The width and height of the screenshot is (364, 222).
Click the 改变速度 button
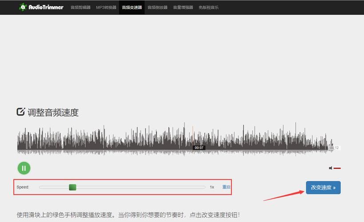pyautogui.click(x=323, y=188)
